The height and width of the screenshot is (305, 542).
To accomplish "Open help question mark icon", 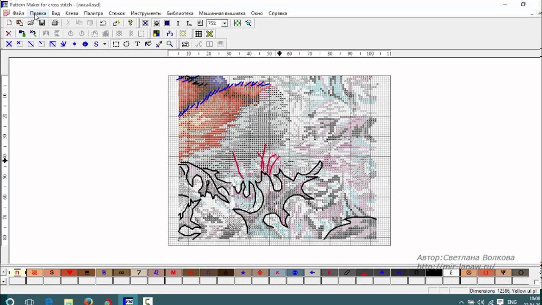I will coord(130,23).
